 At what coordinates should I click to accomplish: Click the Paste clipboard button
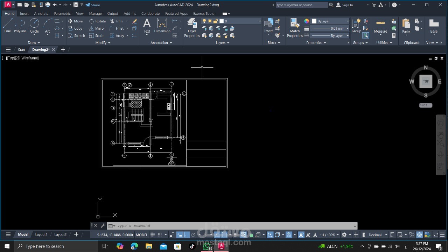coord(406,26)
